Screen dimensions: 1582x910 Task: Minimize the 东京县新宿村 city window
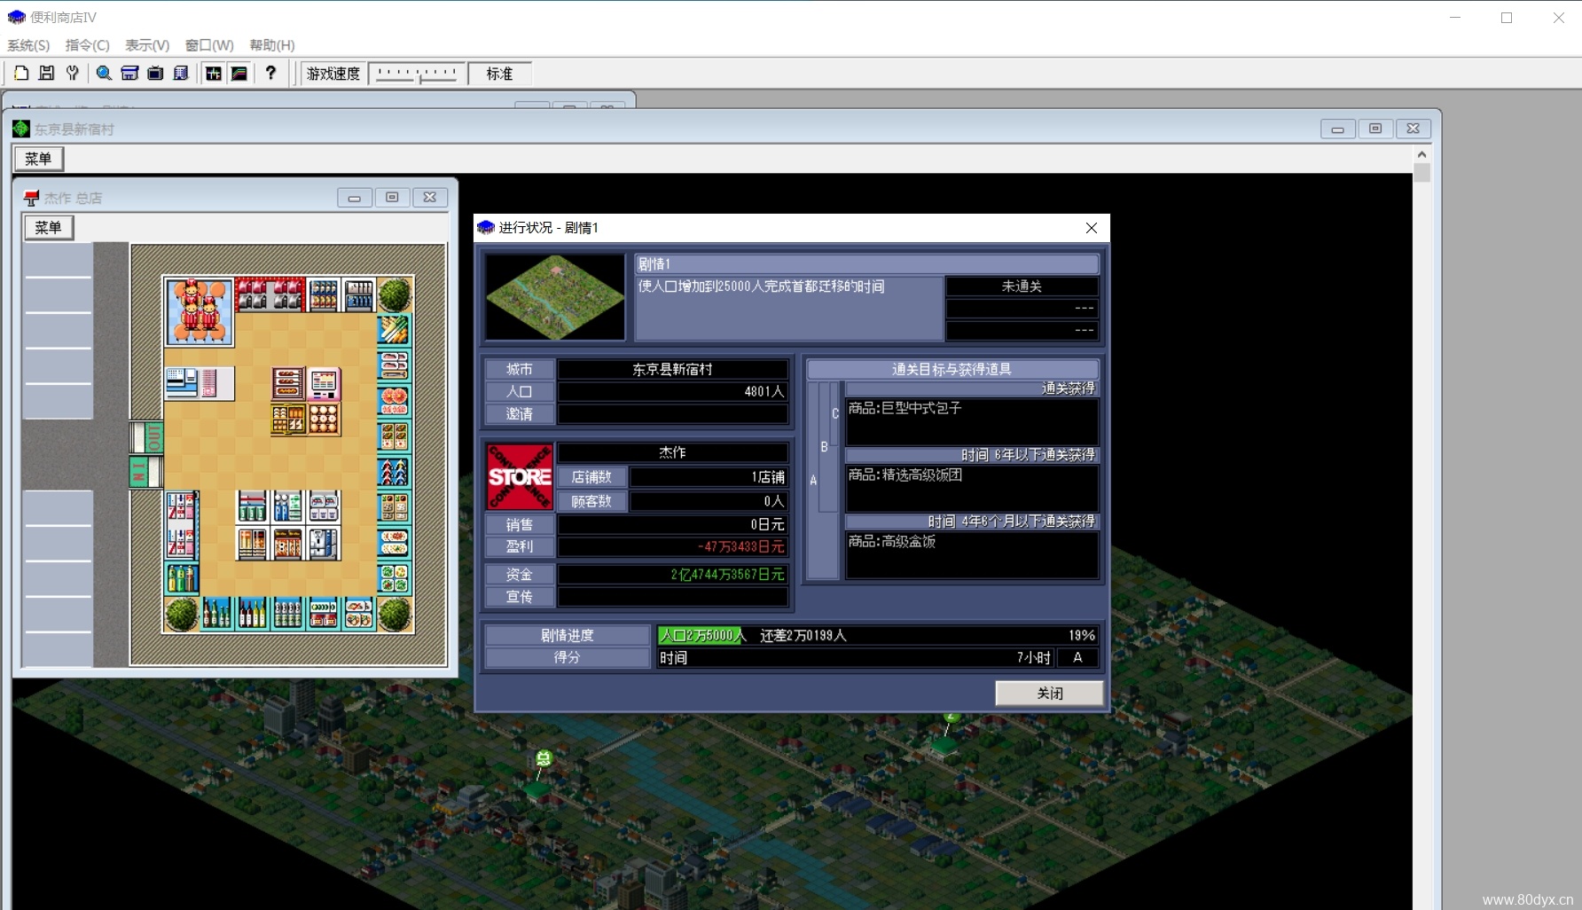coord(1337,129)
